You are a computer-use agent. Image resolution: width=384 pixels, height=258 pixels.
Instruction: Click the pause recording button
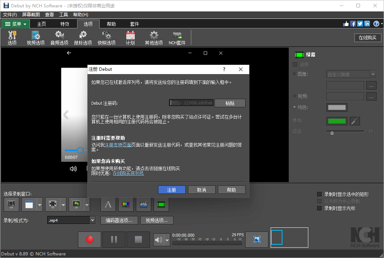(x=114, y=240)
